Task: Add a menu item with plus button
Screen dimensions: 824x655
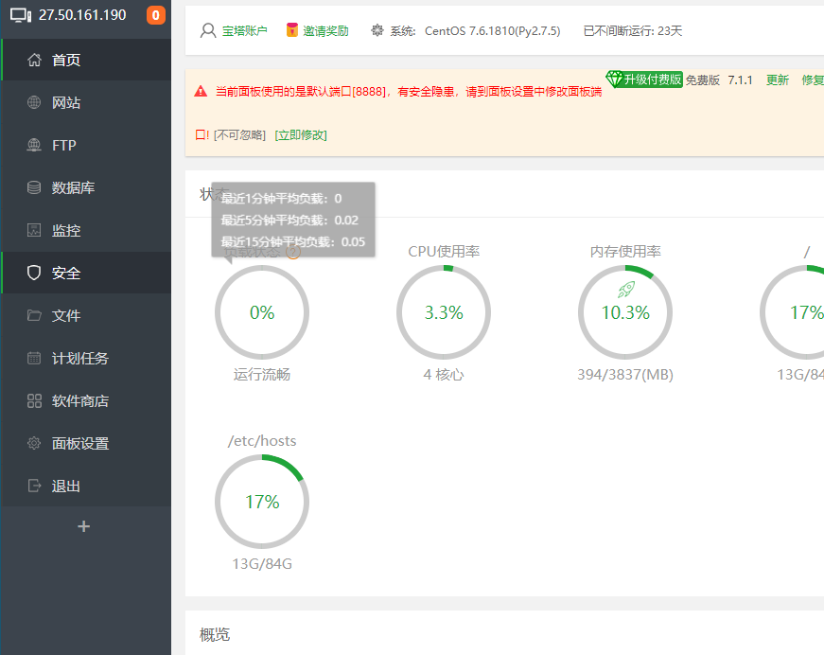Action: click(83, 526)
